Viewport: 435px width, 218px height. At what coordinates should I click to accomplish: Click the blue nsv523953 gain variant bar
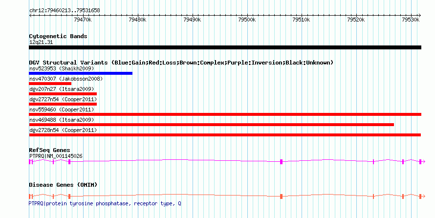tap(81, 73)
